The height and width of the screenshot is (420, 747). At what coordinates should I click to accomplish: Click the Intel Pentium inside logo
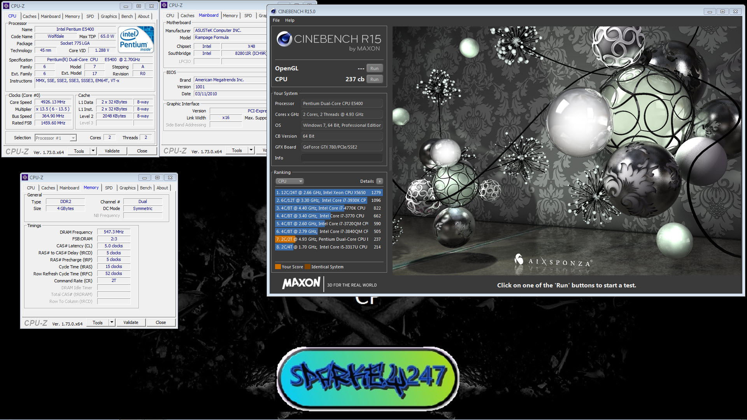(x=136, y=40)
